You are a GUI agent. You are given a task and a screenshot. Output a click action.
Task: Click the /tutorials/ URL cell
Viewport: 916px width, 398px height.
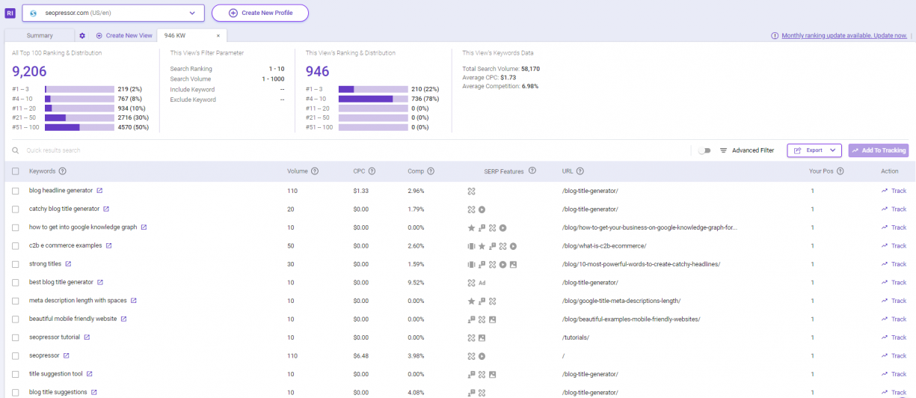[x=575, y=337]
